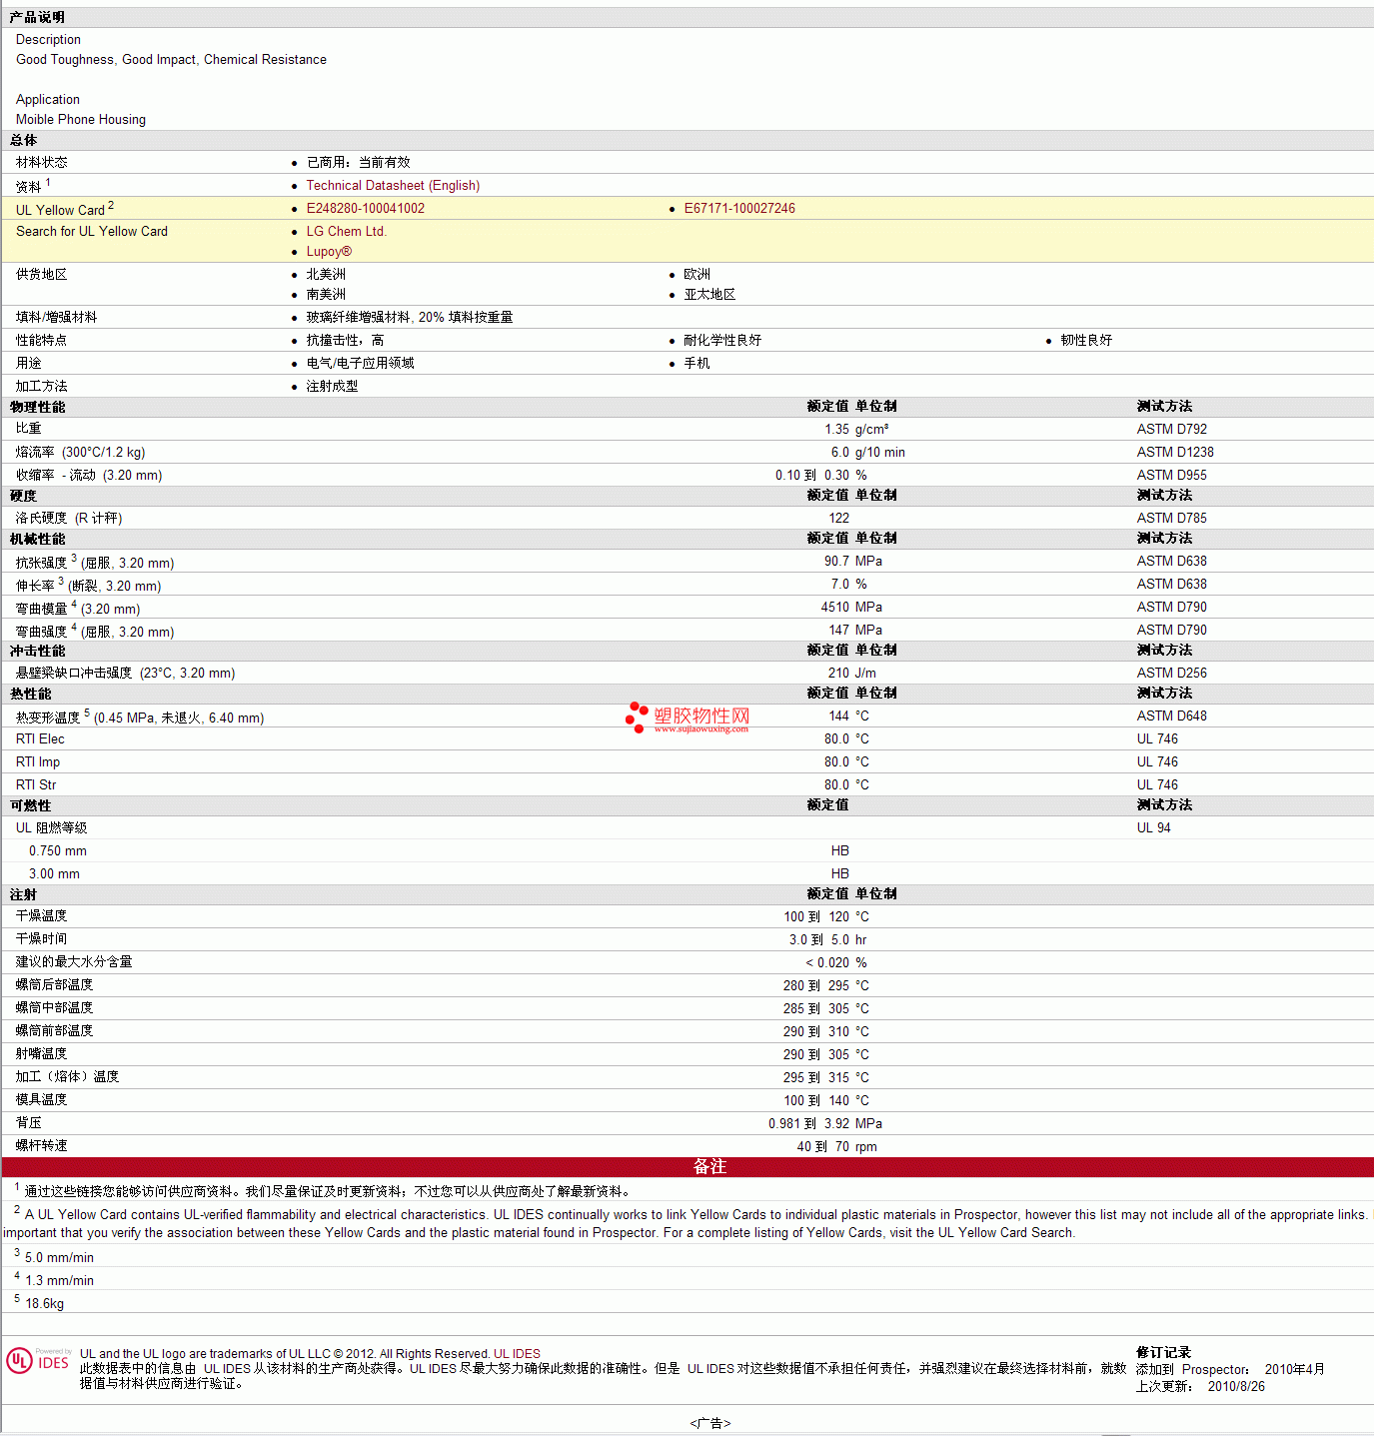Click the 'RTI Imp' row label
1374x1436 pixels.
pos(38,762)
